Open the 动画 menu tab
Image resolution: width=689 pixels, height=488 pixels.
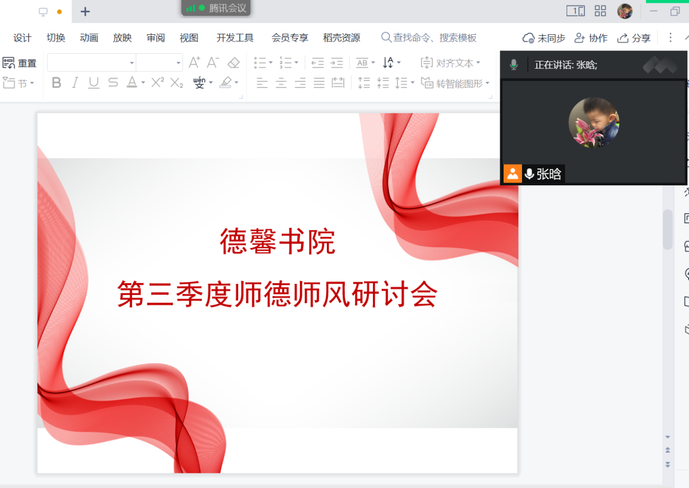[89, 38]
